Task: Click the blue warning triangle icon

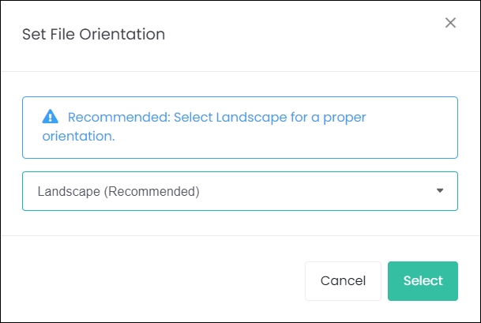Action: (x=51, y=117)
